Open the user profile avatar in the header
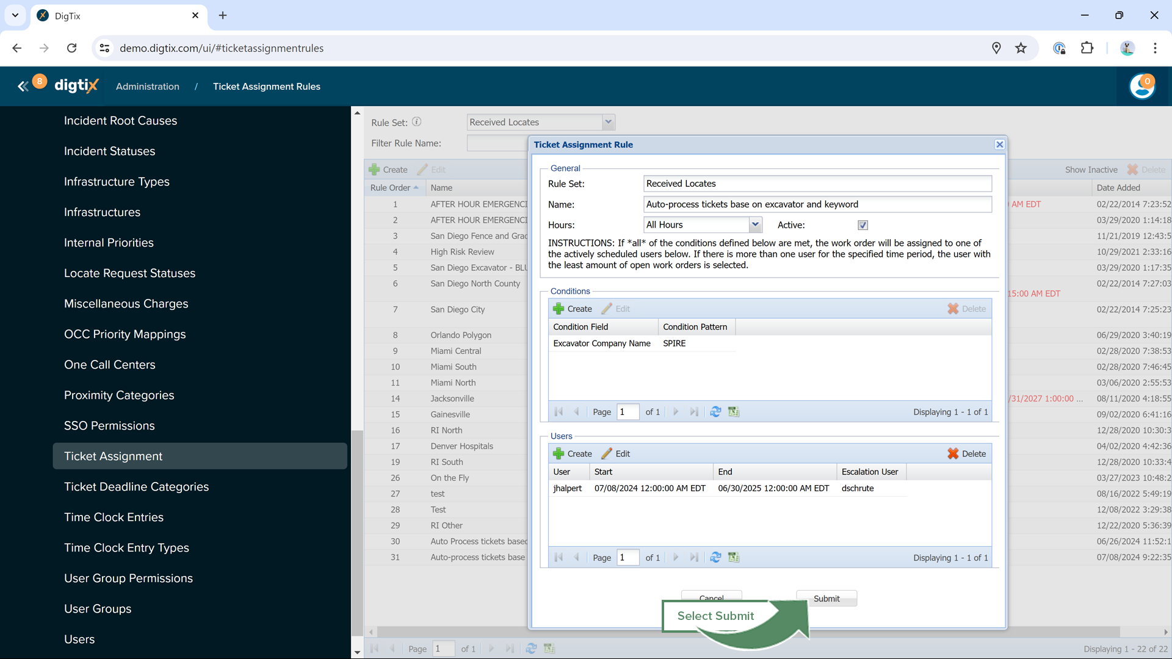Screen dimensions: 1172x659 pyautogui.click(x=1141, y=86)
